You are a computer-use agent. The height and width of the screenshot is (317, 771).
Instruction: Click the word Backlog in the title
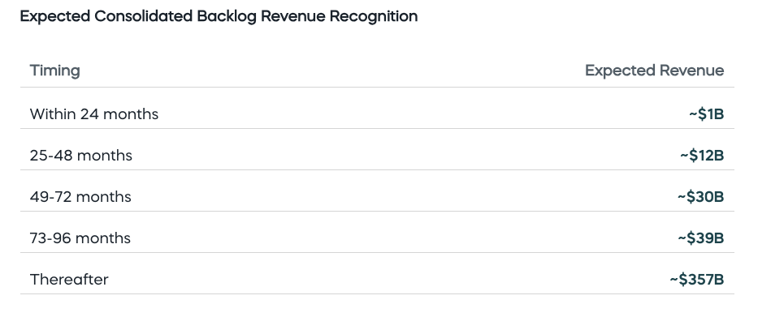227,17
